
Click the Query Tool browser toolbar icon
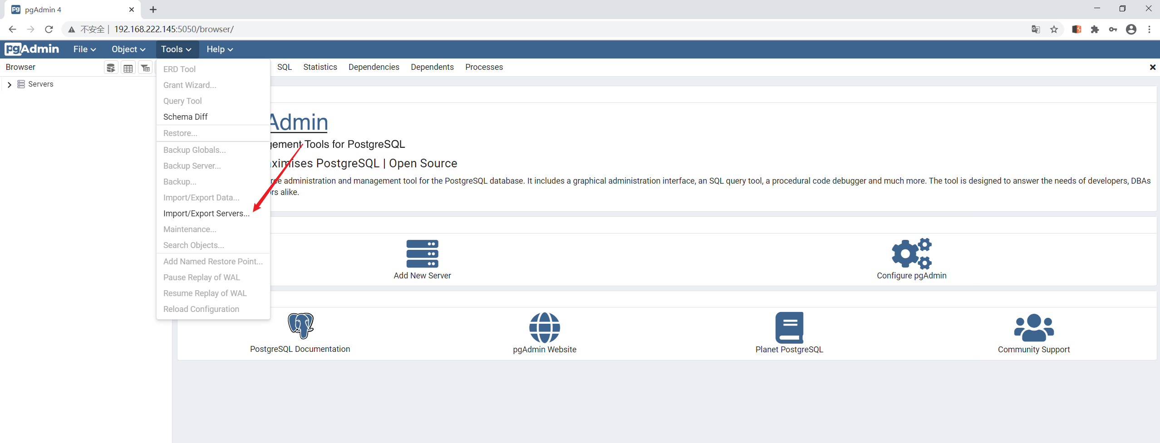111,68
